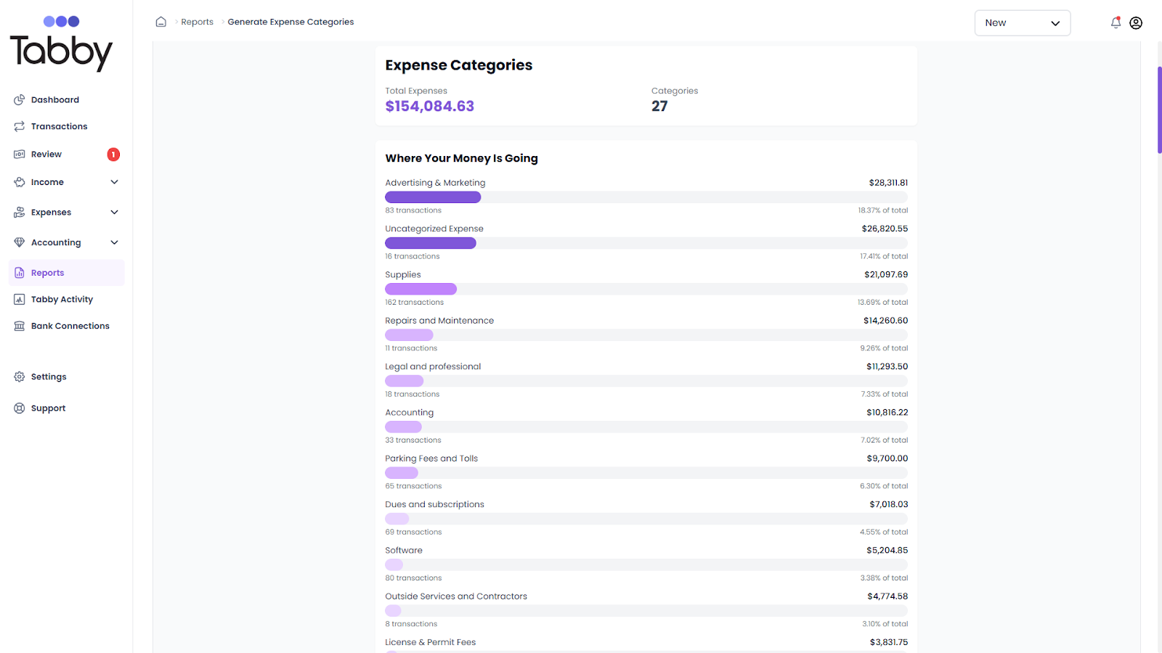This screenshot has width=1162, height=653.
Task: Select the Reports icon in the sidebar
Action: (x=19, y=272)
